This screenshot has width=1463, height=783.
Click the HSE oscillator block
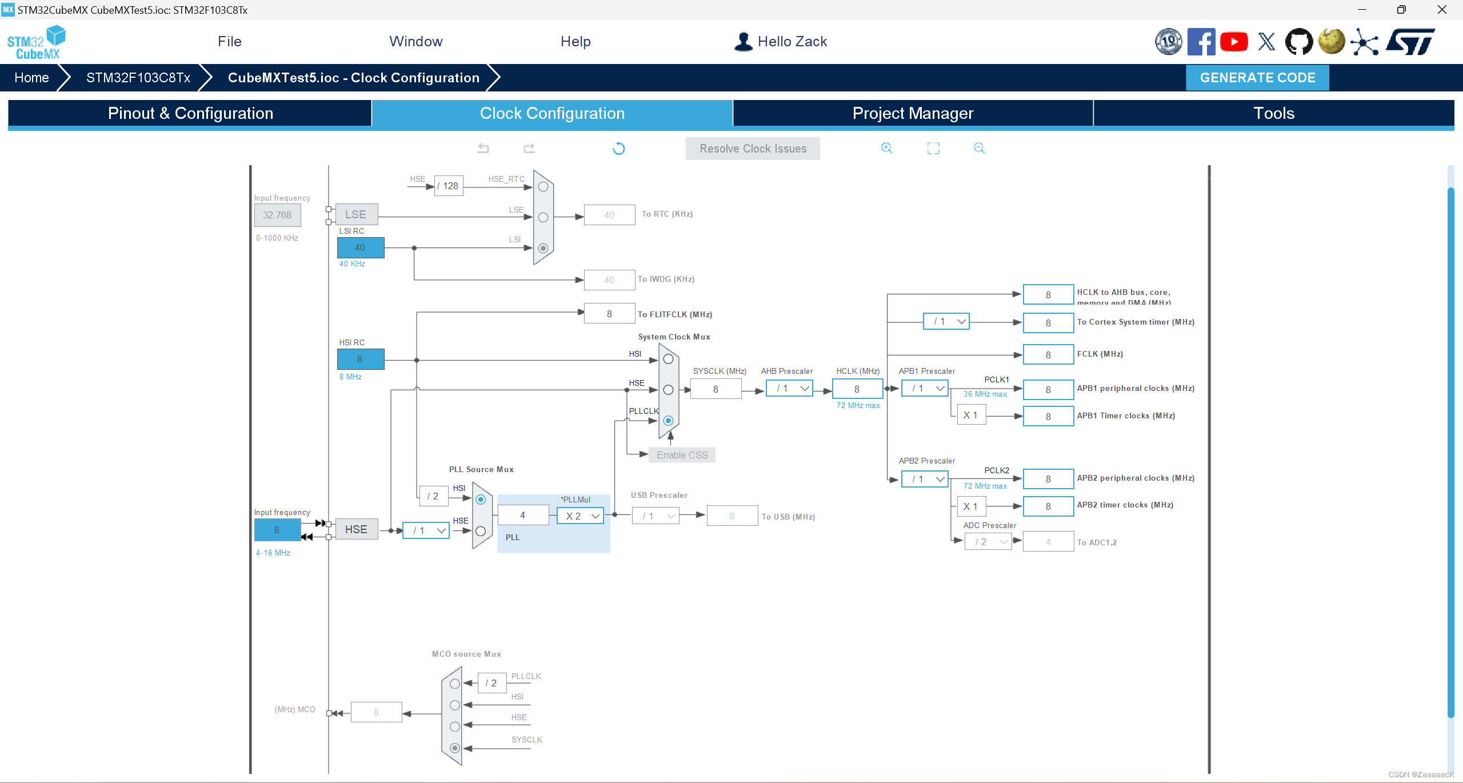point(356,529)
